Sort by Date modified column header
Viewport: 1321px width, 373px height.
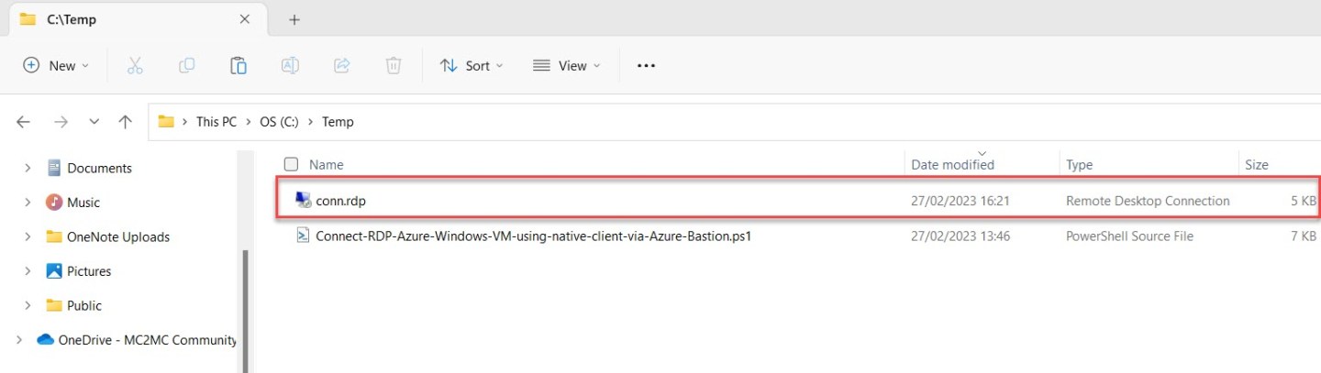click(x=952, y=165)
